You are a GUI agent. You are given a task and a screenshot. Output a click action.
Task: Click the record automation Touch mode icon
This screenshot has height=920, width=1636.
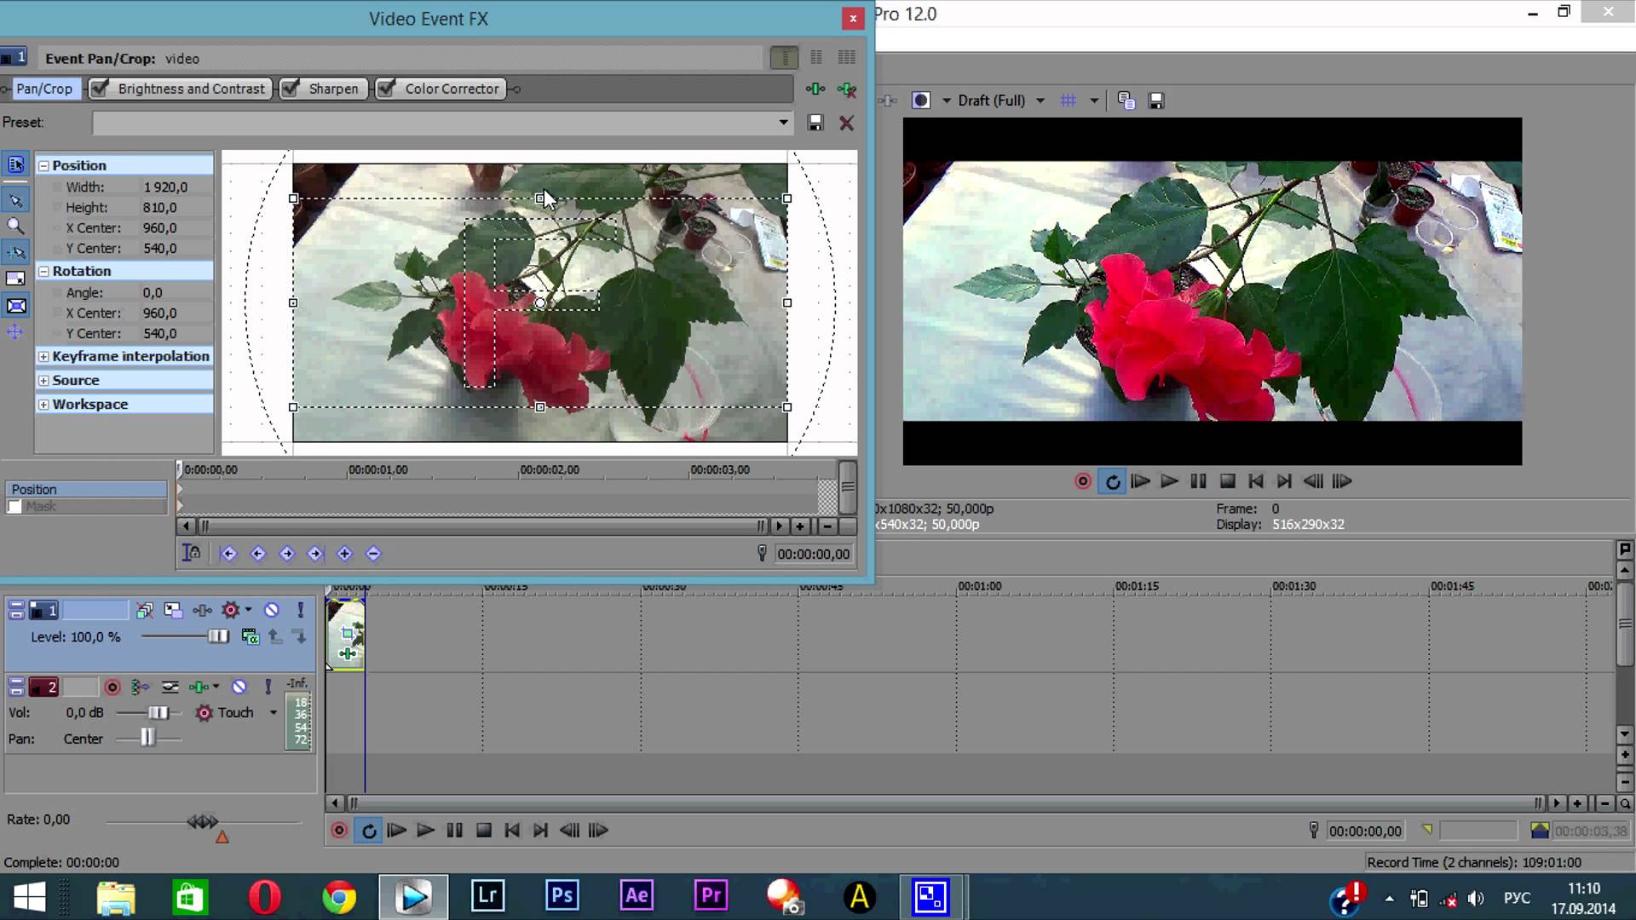point(202,711)
